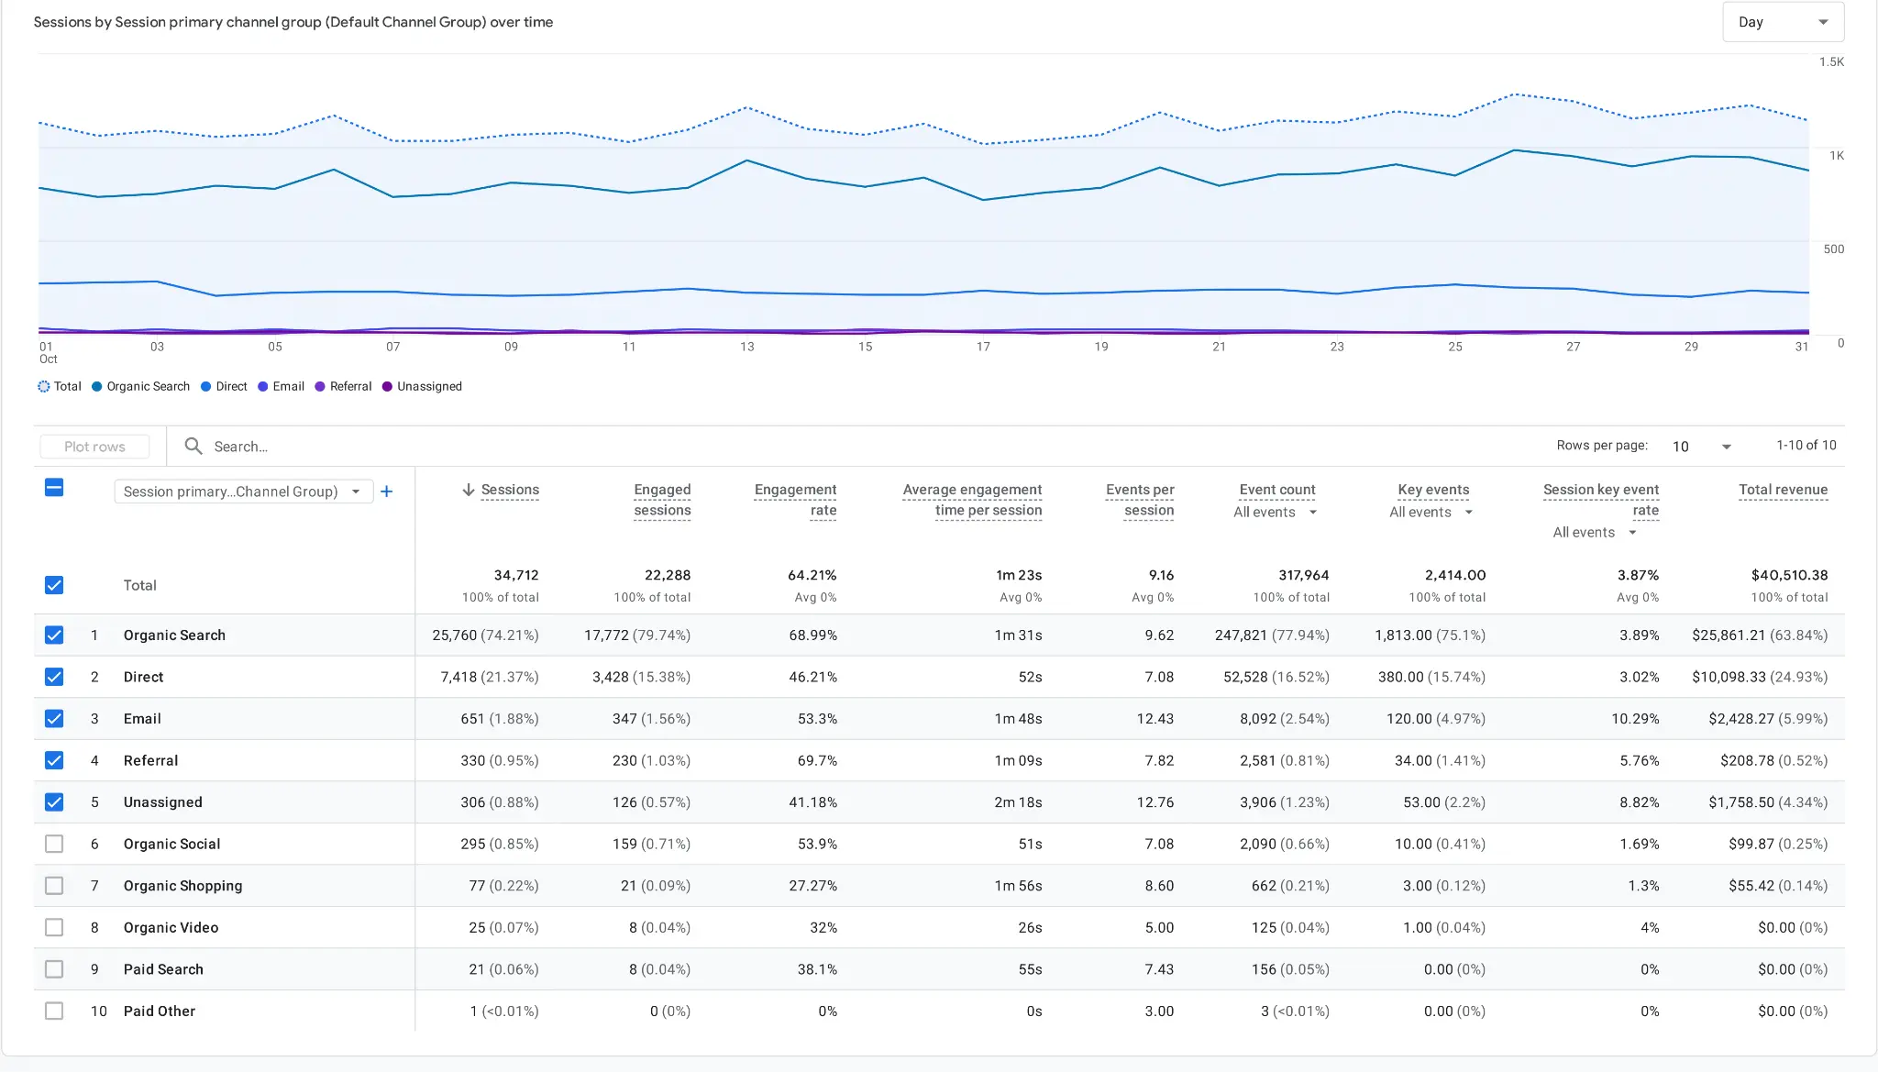Viewport: 1878px width, 1072px height.
Task: Open the Rows per page dropdown
Action: 1702,446
